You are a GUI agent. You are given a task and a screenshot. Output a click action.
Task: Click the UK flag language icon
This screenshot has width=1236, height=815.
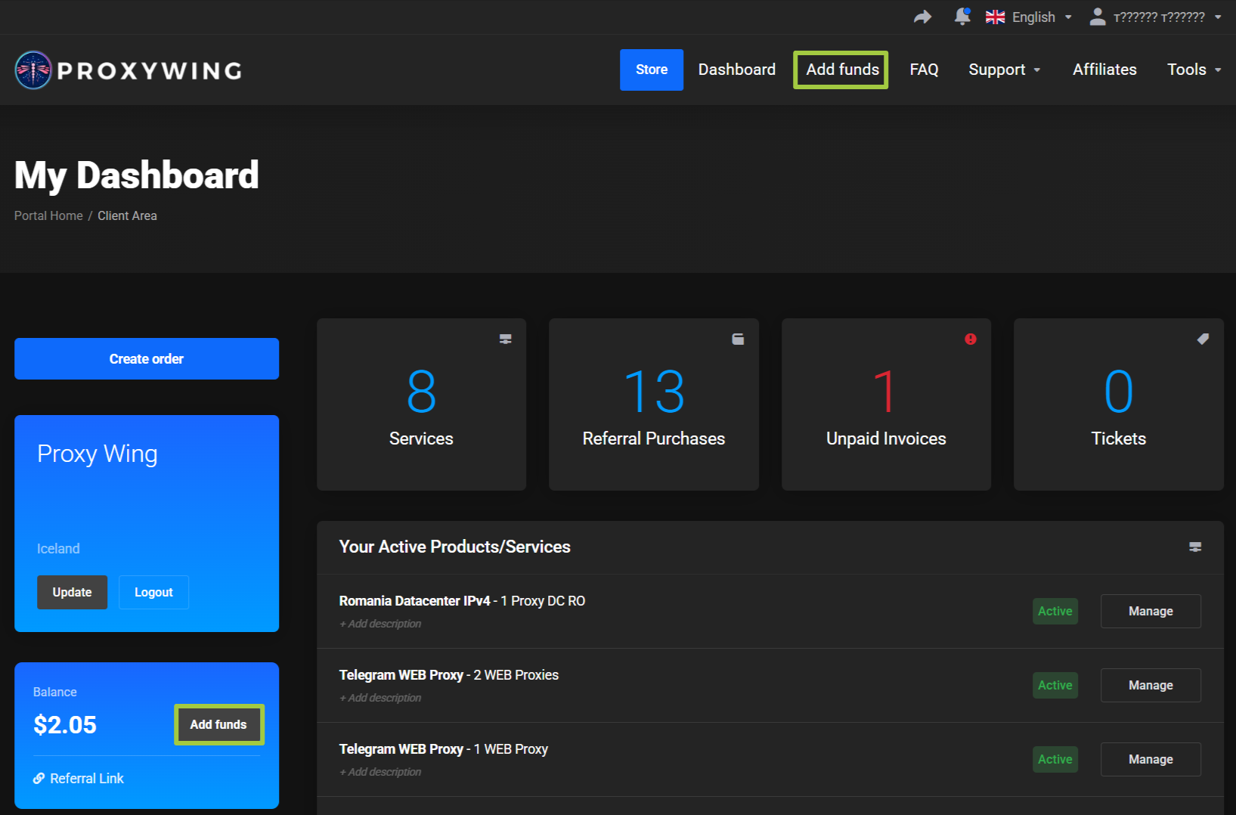click(995, 17)
